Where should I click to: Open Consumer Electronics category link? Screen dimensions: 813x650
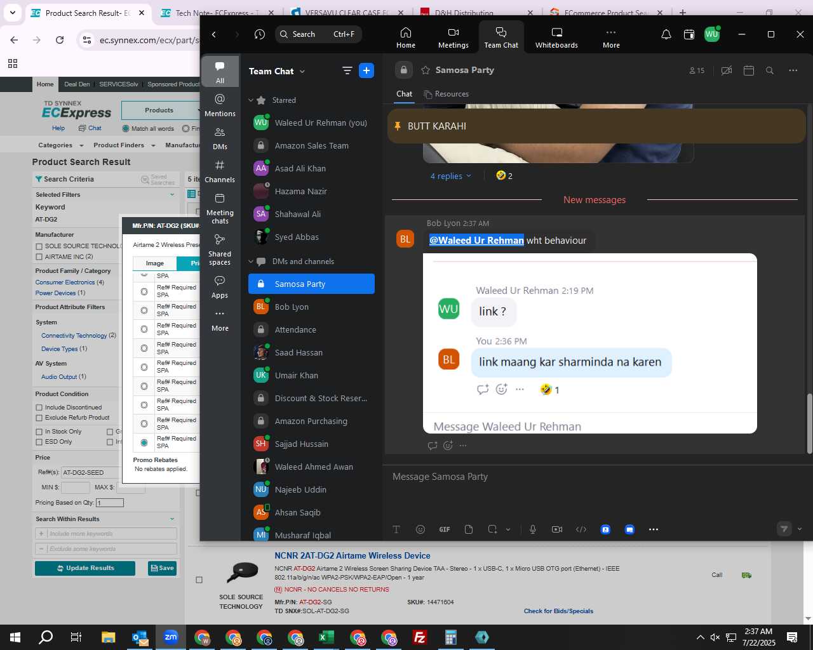click(x=65, y=282)
